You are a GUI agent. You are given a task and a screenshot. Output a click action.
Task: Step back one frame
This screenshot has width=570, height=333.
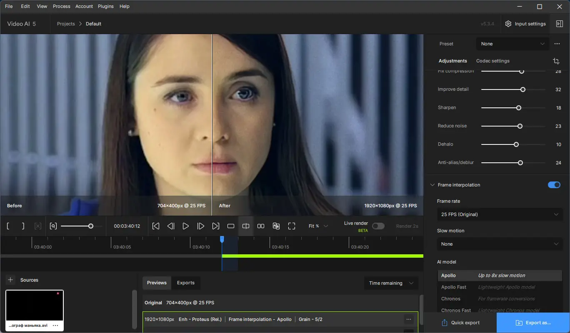pyautogui.click(x=171, y=226)
